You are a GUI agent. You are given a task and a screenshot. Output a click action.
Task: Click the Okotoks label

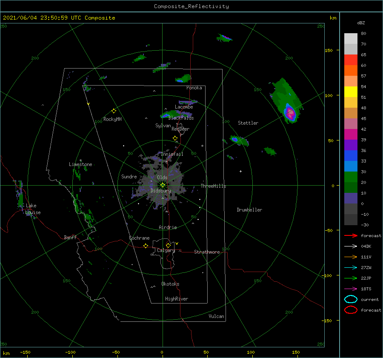pyautogui.click(x=170, y=284)
